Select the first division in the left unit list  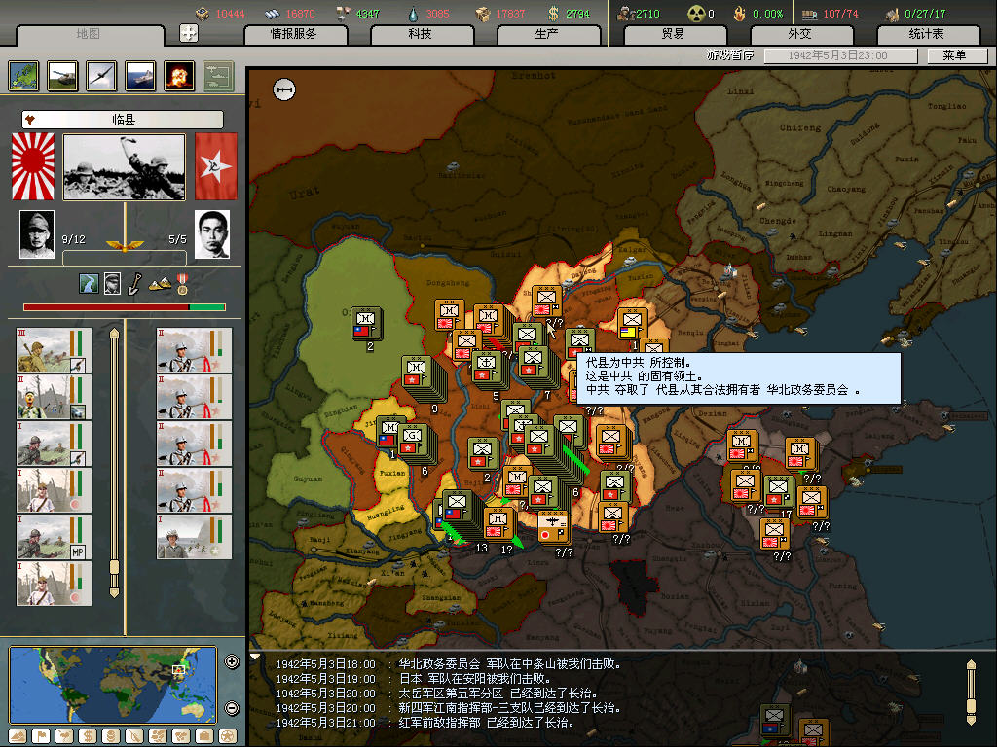tap(55, 350)
